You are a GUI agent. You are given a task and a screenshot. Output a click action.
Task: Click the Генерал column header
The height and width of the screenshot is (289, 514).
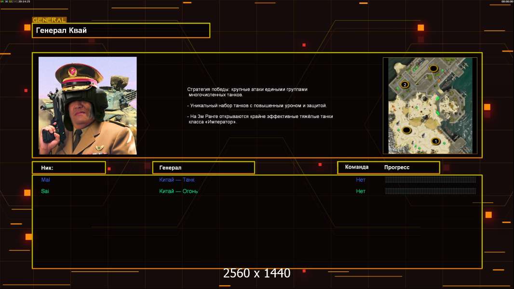point(203,168)
